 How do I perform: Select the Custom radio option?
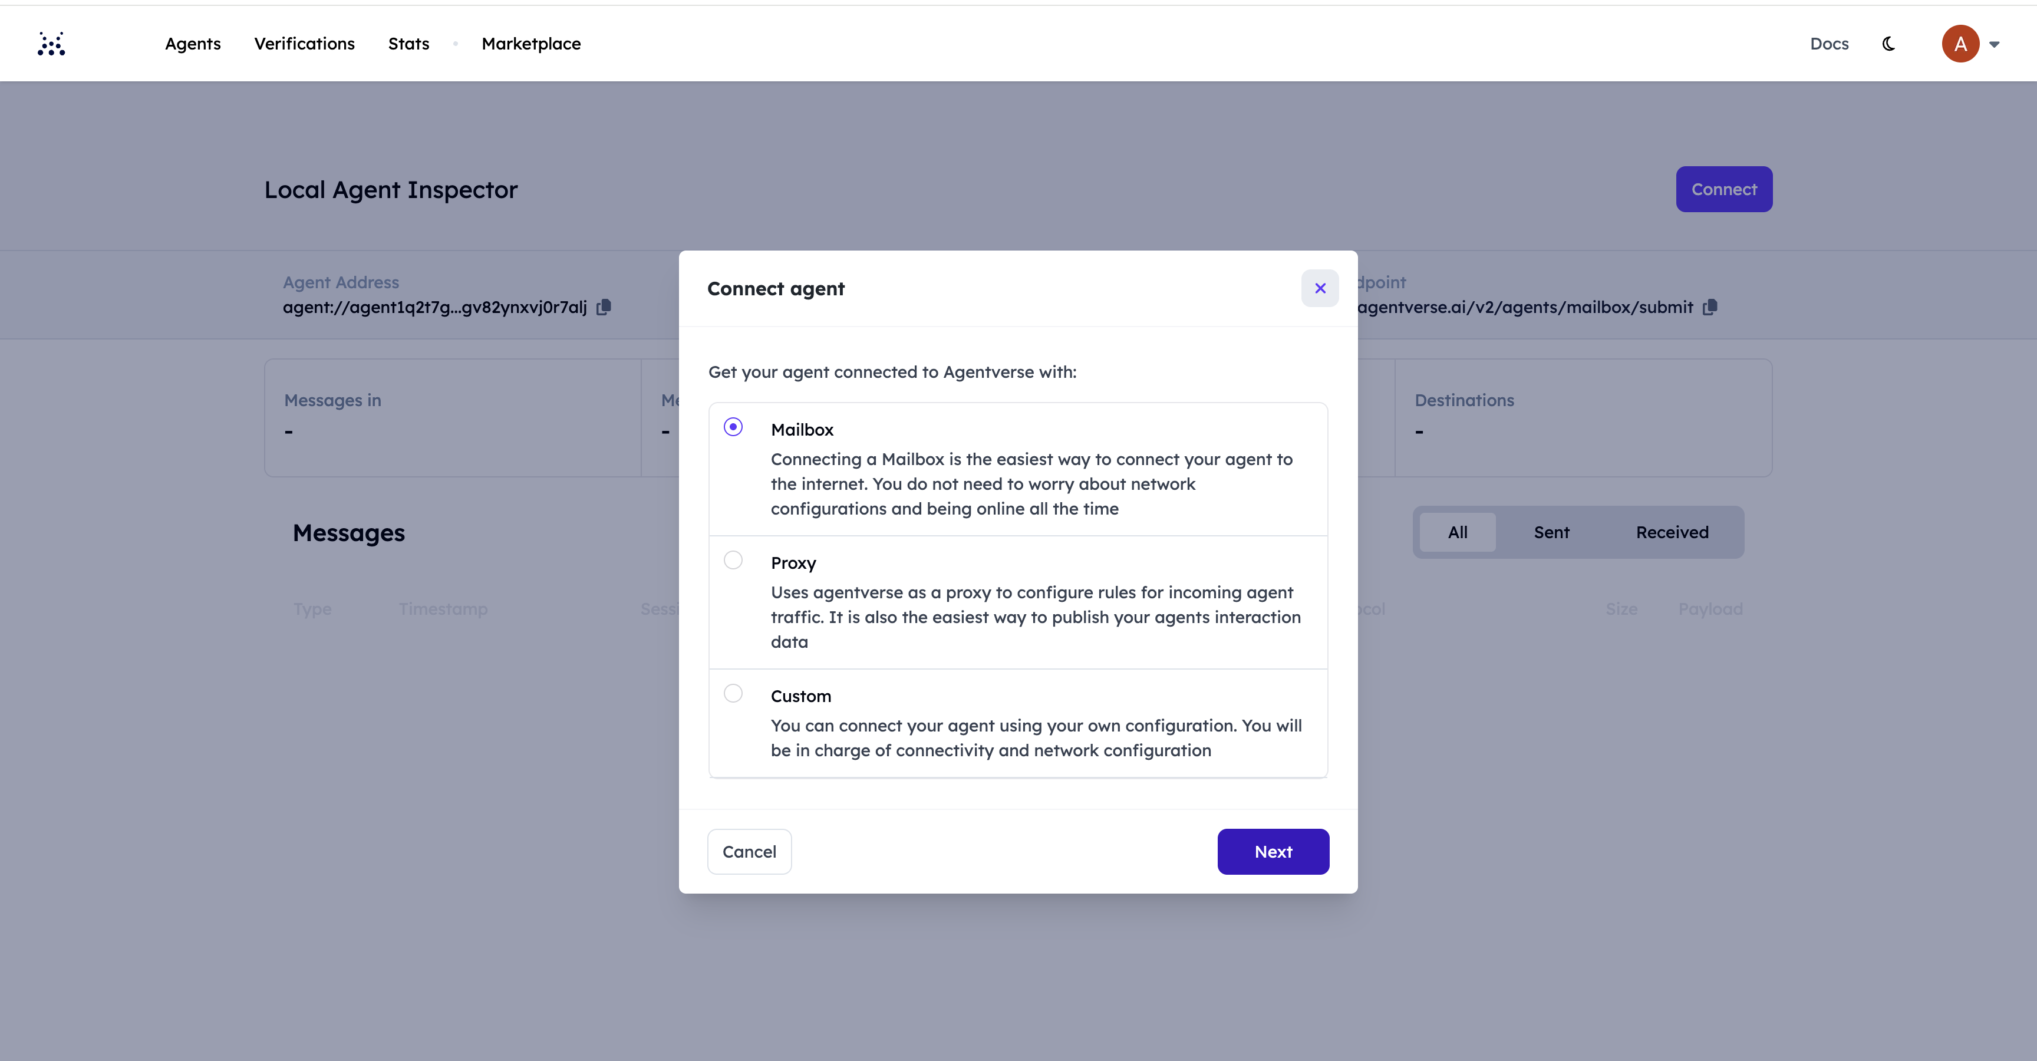(733, 693)
